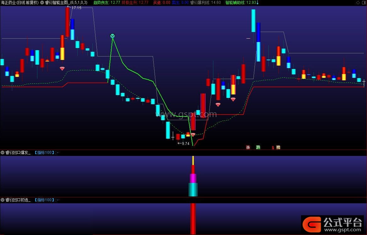Click the red signal bar in 凹口初选 panel
This screenshot has width=367, height=235.
point(193,219)
